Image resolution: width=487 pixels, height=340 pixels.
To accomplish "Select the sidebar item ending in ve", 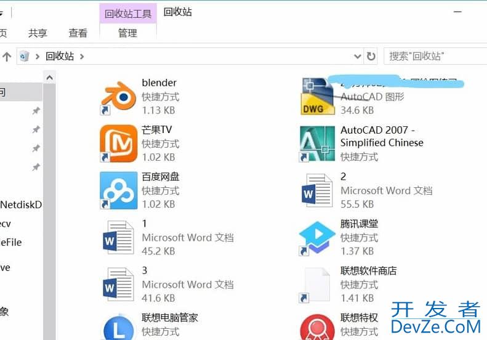I will pyautogui.click(x=5, y=267).
